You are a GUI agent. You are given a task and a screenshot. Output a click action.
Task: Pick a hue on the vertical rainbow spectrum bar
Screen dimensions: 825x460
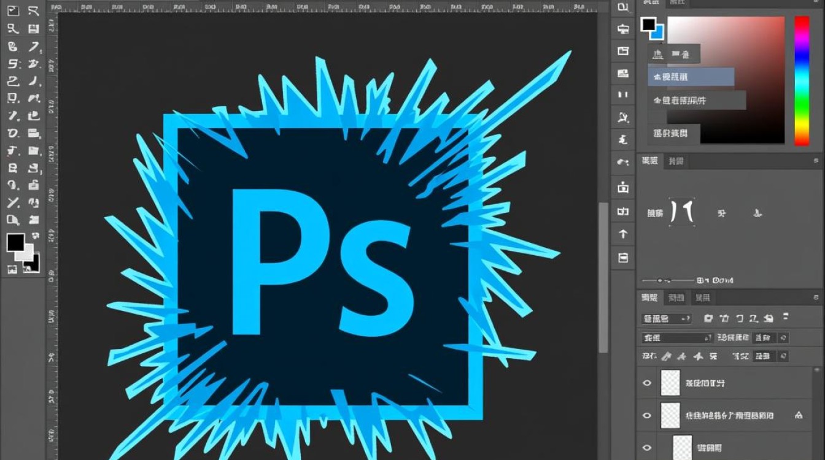coord(802,80)
